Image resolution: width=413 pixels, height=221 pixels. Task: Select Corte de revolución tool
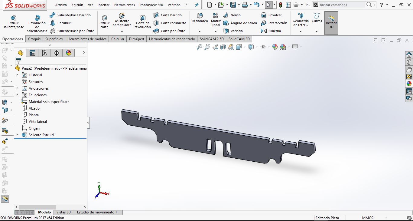[143, 22]
